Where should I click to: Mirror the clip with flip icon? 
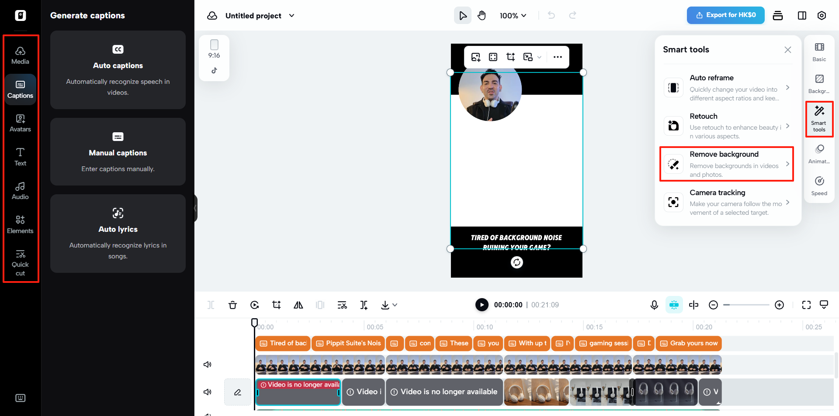click(x=298, y=305)
